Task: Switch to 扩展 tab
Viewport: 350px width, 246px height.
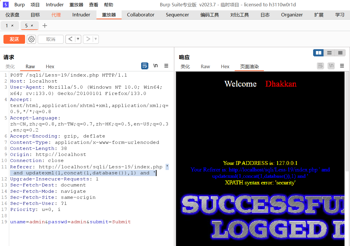Action: pos(319,15)
